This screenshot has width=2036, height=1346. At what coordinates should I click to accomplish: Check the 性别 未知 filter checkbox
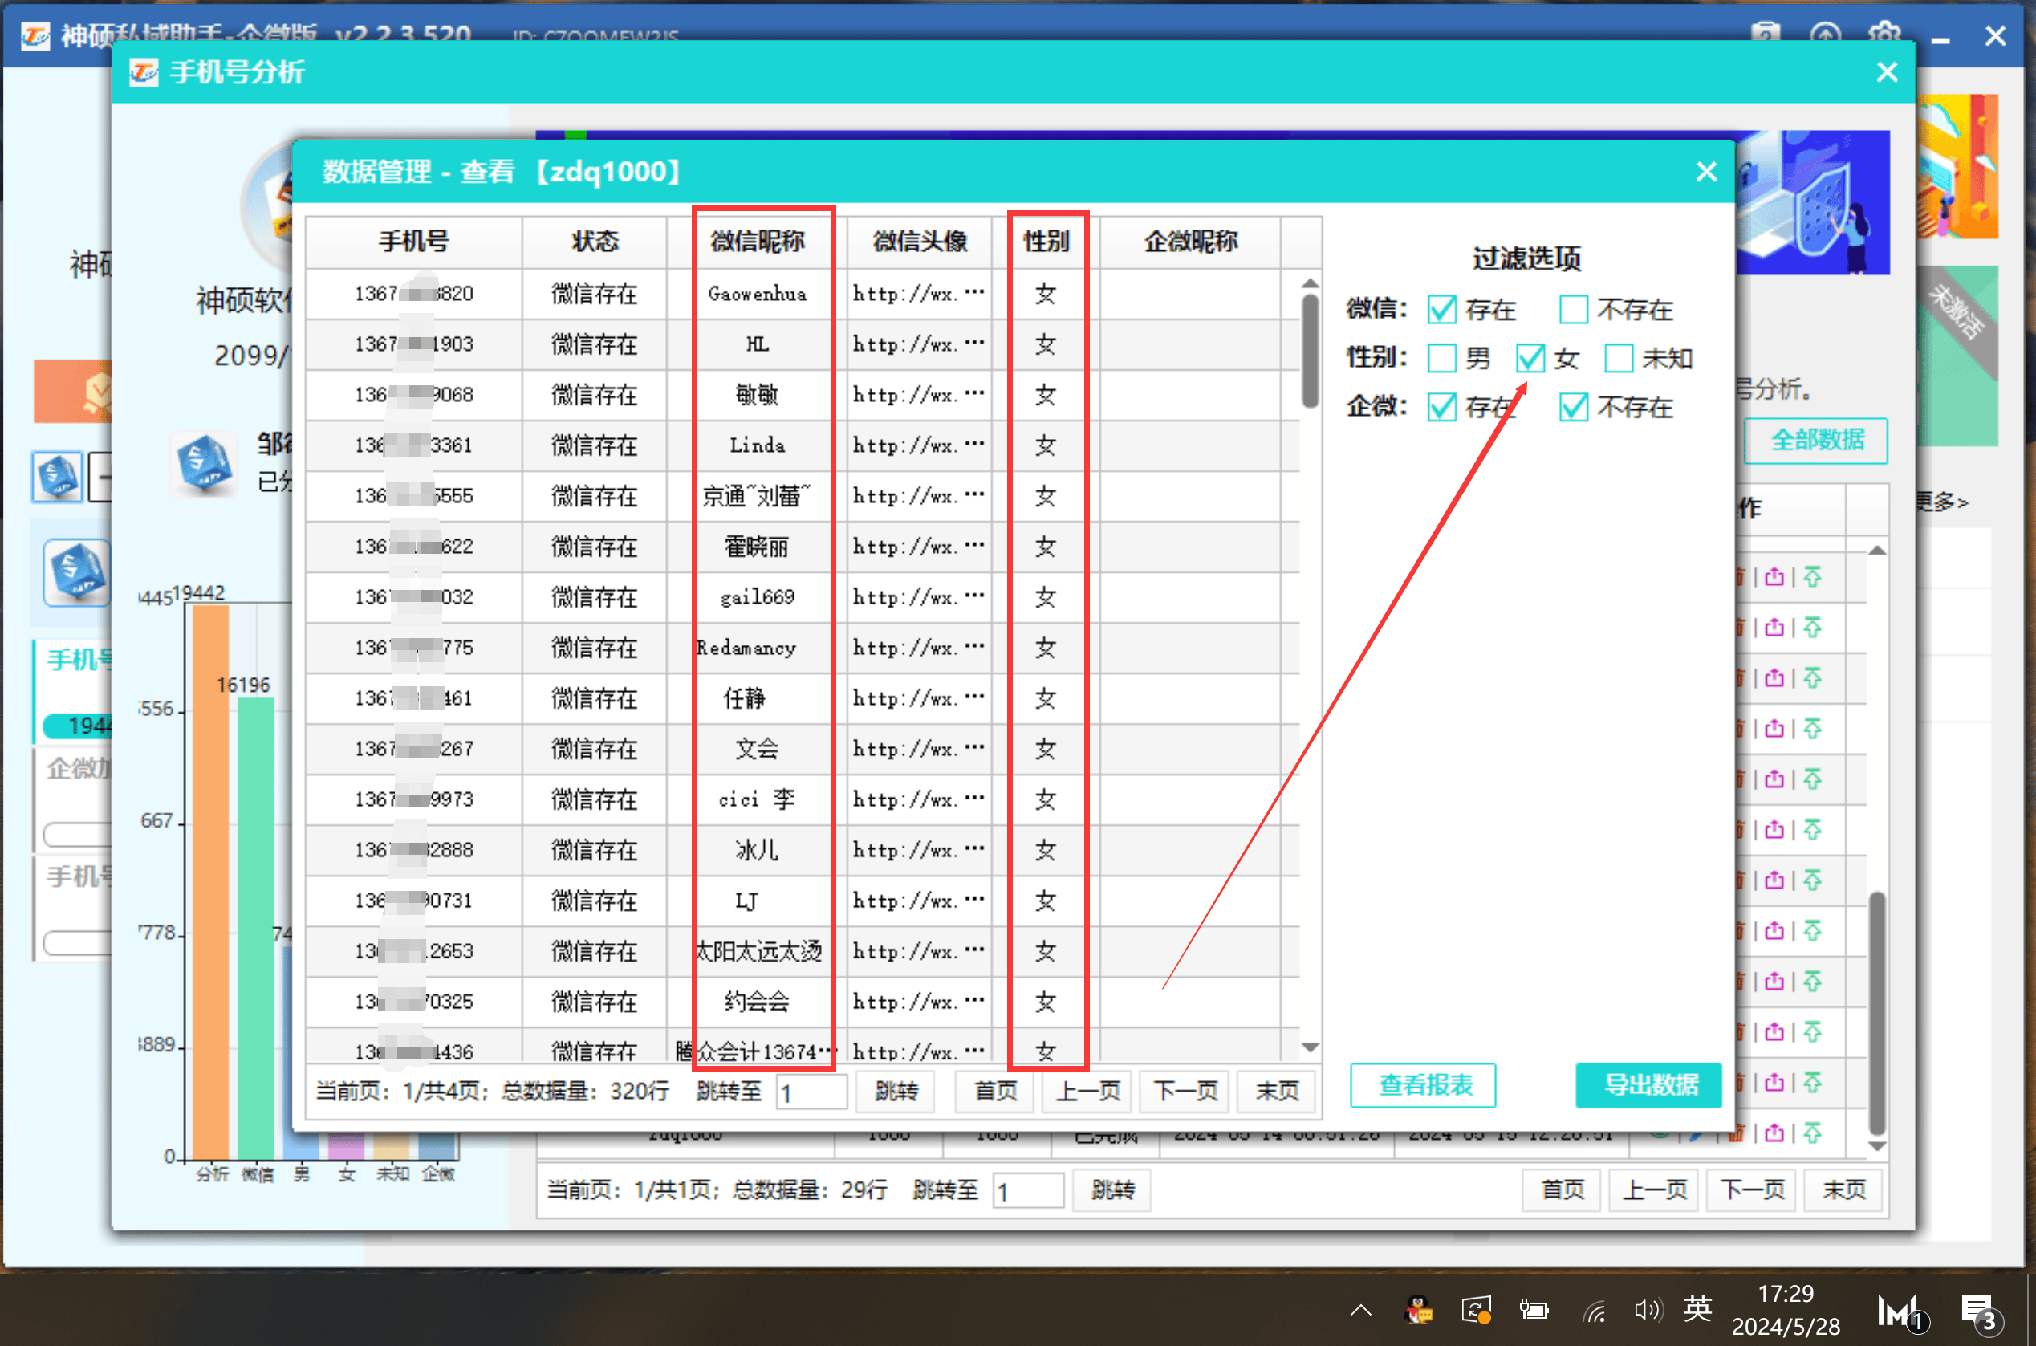(1618, 358)
